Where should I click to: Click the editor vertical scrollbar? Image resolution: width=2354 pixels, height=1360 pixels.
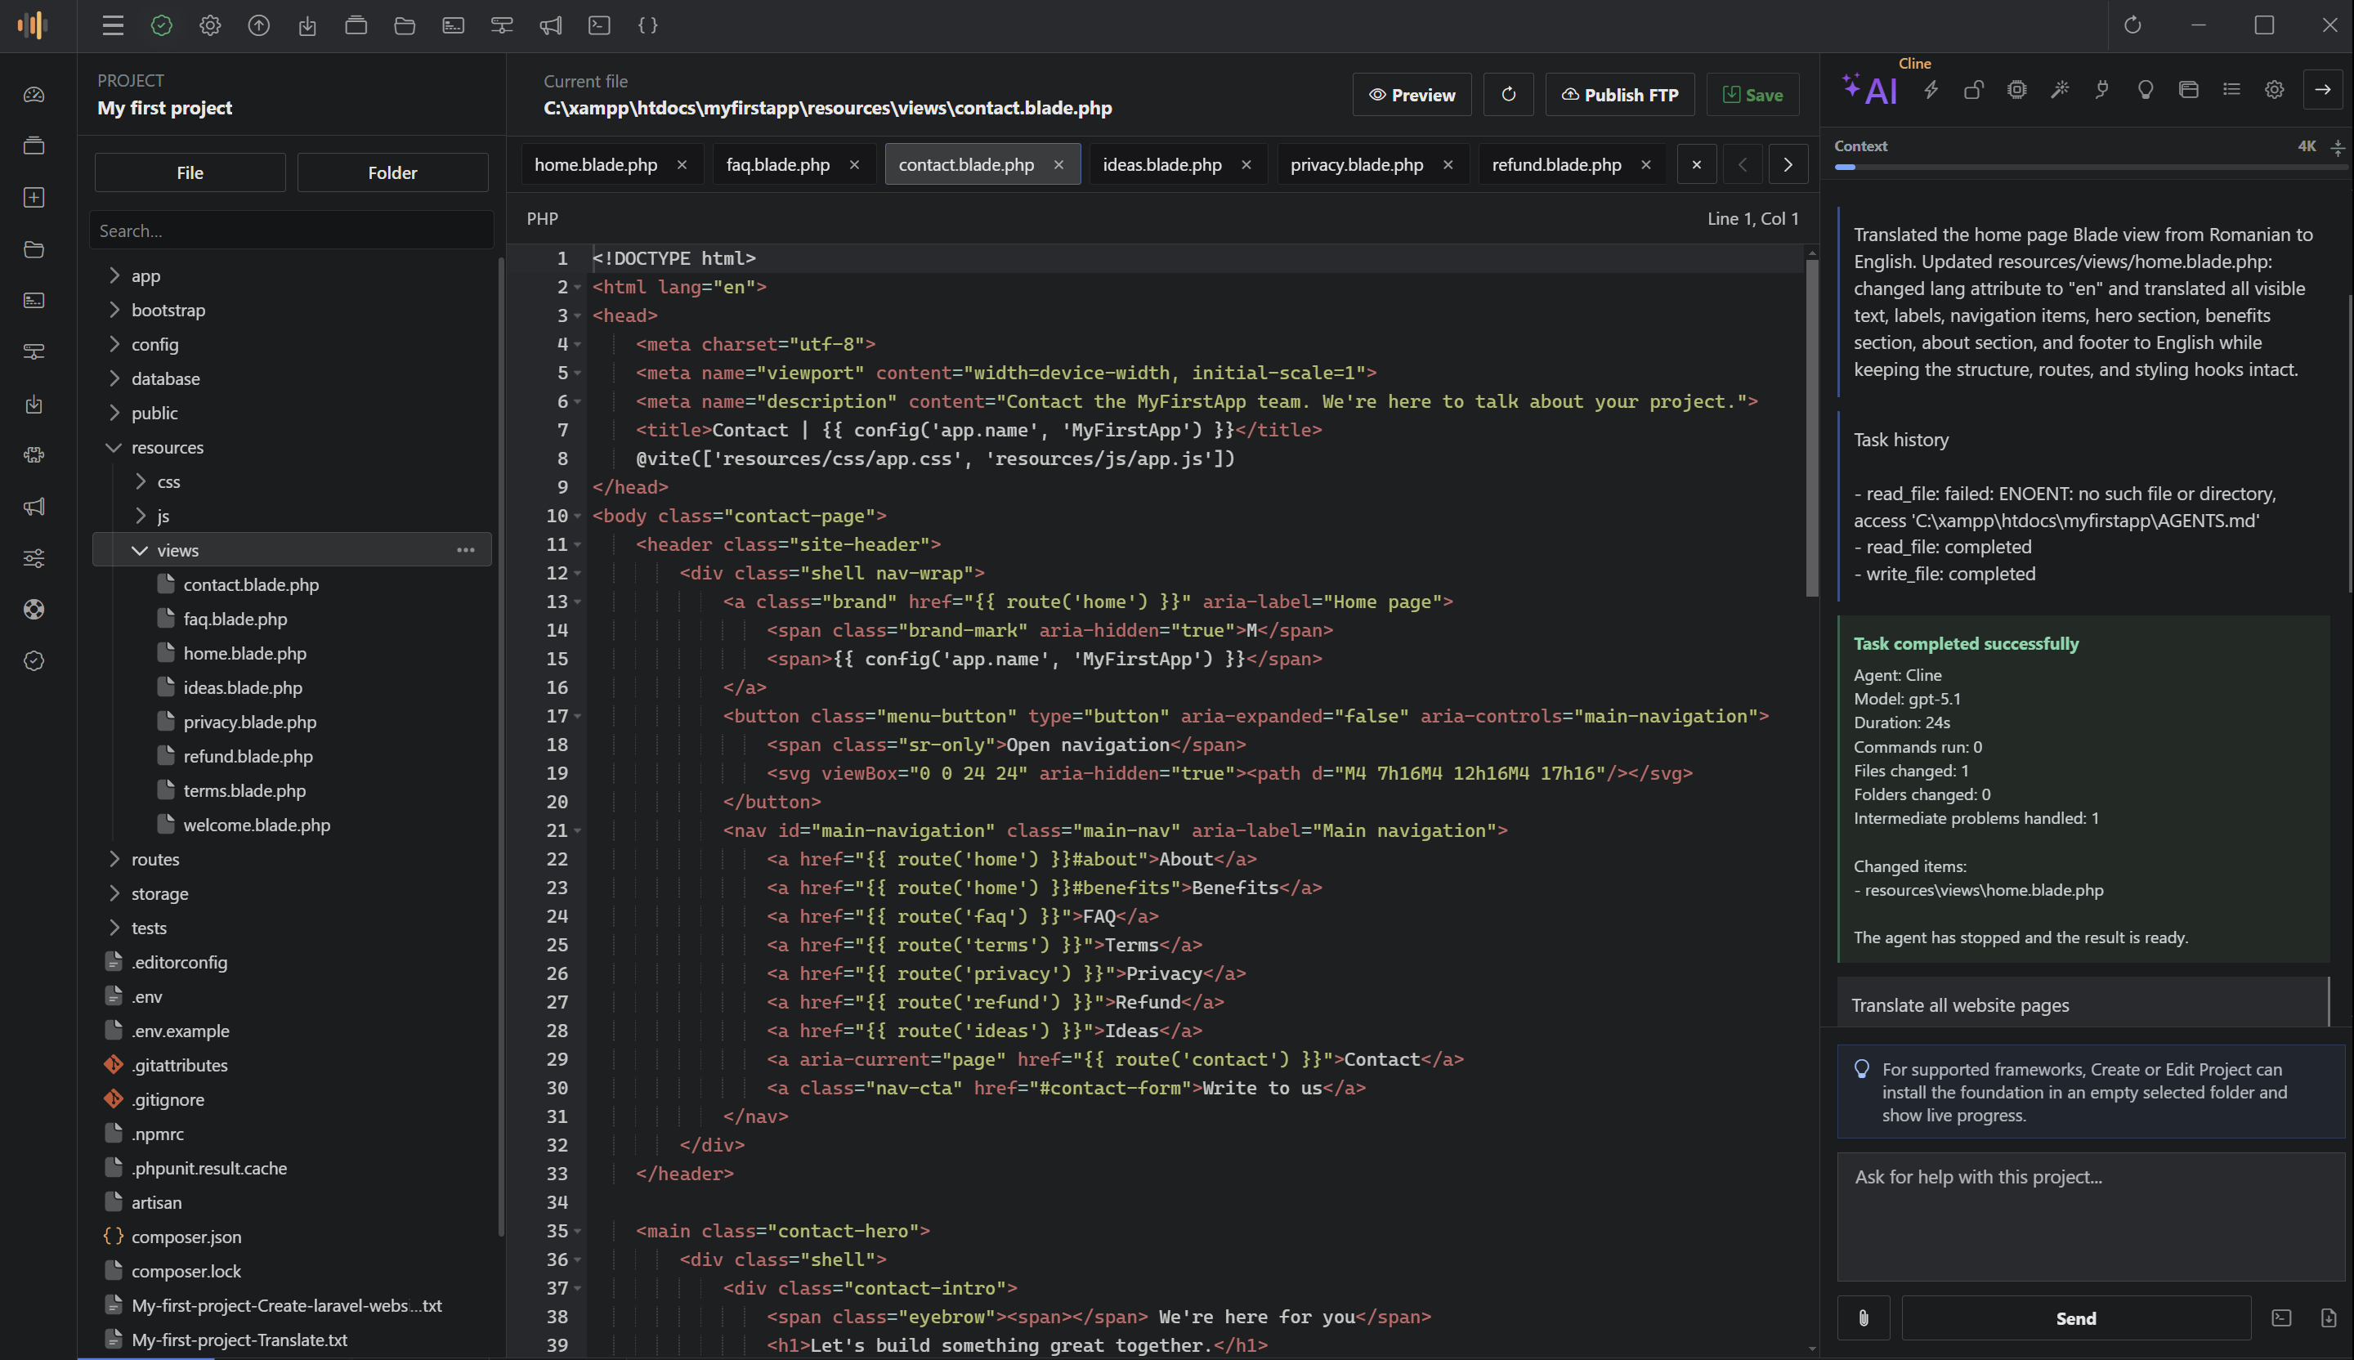tap(1811, 426)
